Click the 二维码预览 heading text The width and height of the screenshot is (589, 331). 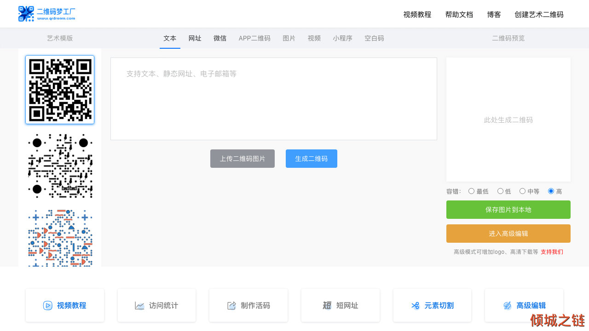point(508,38)
